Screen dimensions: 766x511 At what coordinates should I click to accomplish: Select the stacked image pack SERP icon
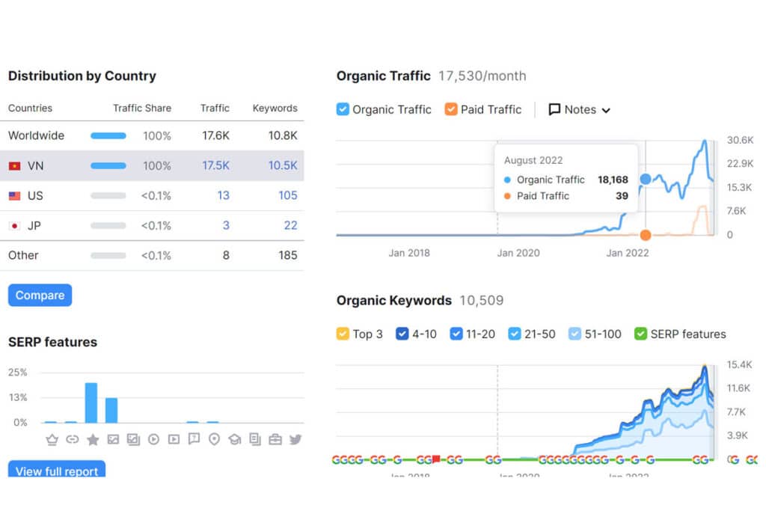(133, 440)
